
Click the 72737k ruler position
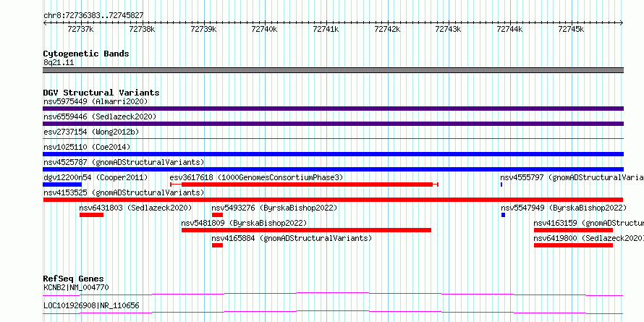pyautogui.click(x=80, y=29)
